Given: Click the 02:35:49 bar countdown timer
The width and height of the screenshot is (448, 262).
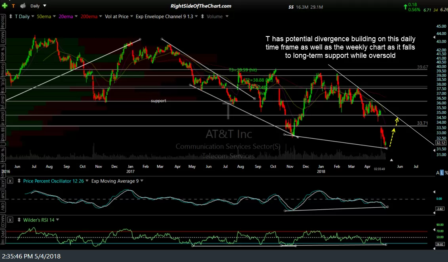Looking at the screenshot, I should pos(379,169).
